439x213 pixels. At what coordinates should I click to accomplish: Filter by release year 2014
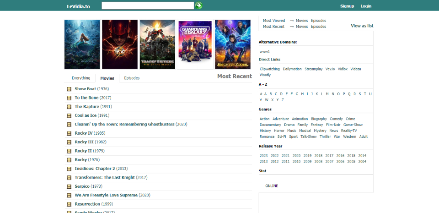click(x=362, y=156)
